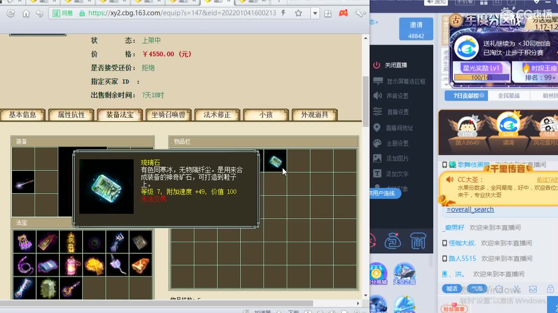Select the 7日贡献榜 tab
558x313 pixels.
[x=466, y=96]
